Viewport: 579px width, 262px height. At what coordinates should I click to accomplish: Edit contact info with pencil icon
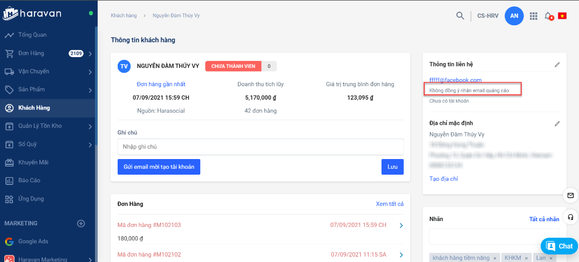coord(557,65)
